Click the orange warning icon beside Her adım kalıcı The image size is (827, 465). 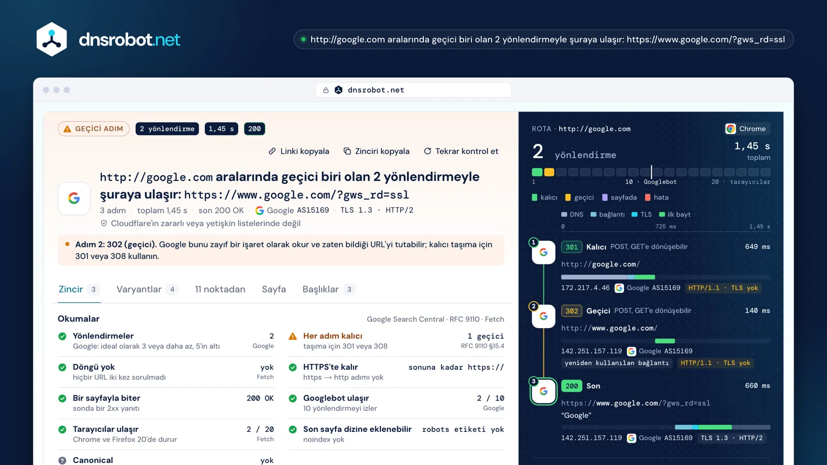[x=293, y=336]
